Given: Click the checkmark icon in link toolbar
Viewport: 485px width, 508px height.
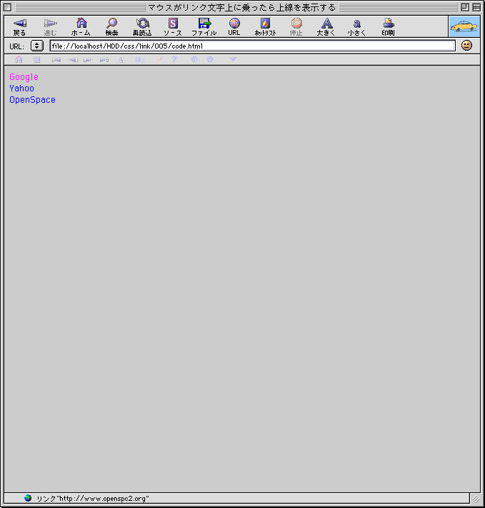Looking at the screenshot, I should click(233, 59).
